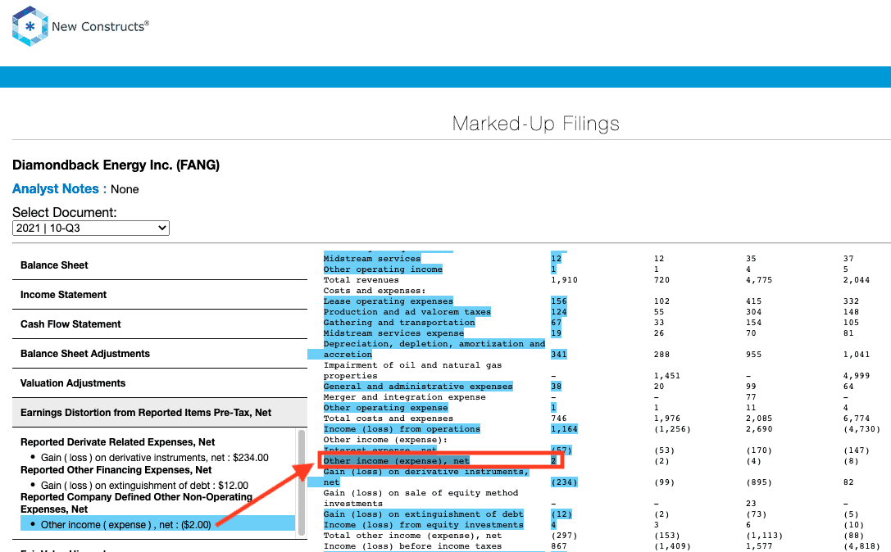This screenshot has height=552, width=891.
Task: Select the Valuation Adjustments section
Action: 73,383
